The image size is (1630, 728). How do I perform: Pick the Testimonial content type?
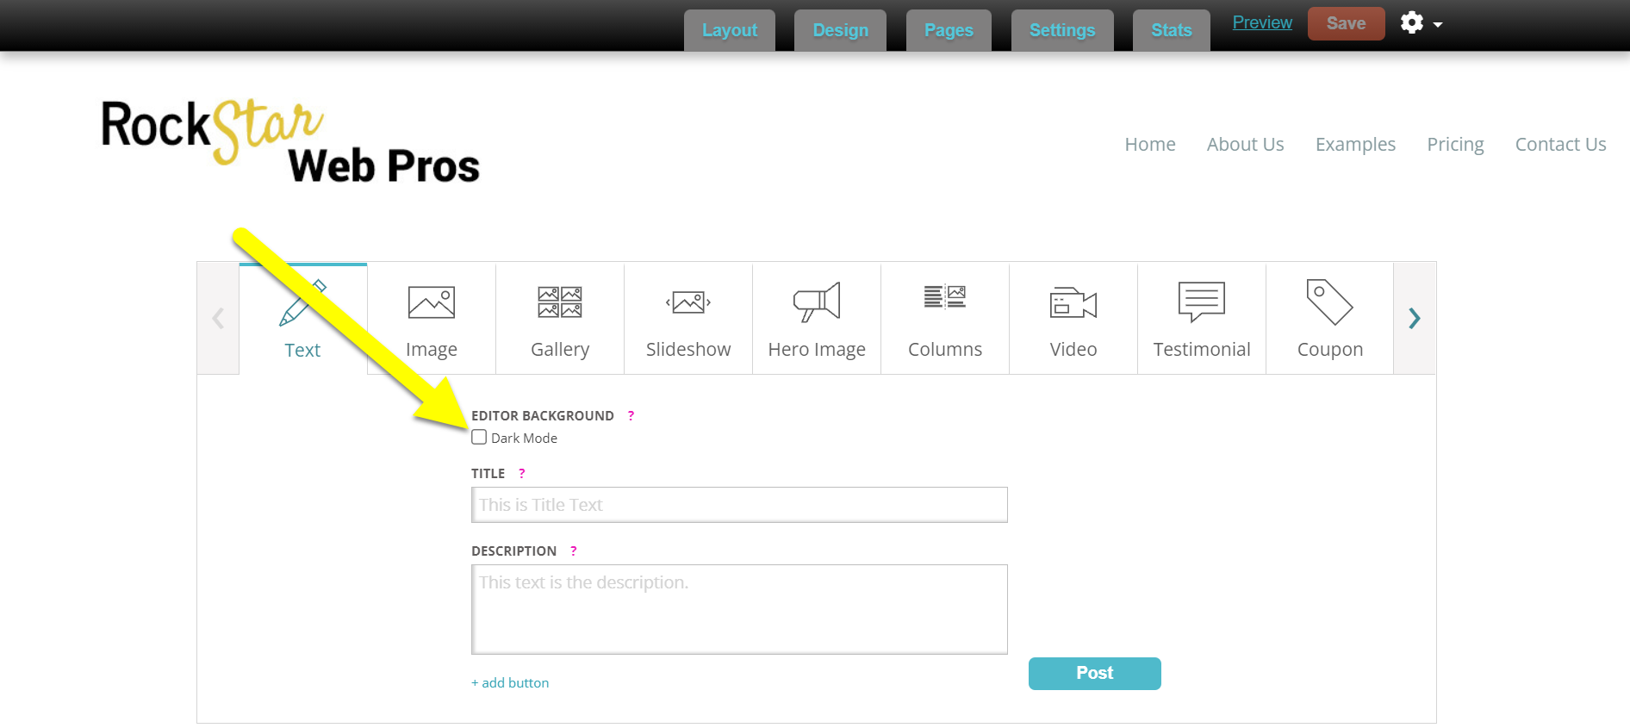pyautogui.click(x=1202, y=319)
